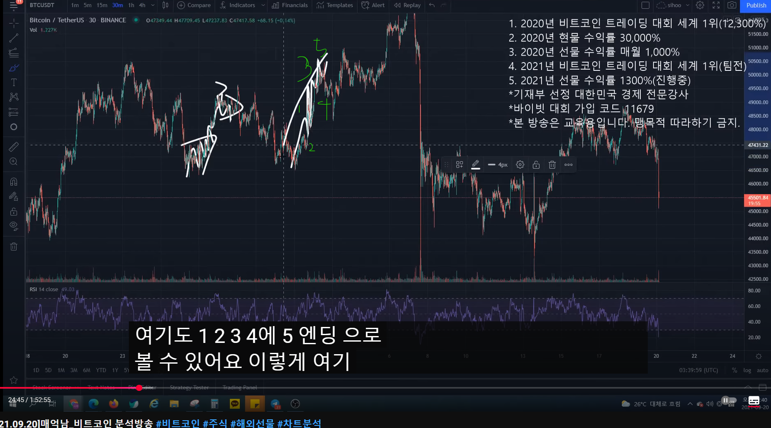Collapse the bottom panel chevron
This screenshot has height=428, width=771.
click(x=748, y=387)
